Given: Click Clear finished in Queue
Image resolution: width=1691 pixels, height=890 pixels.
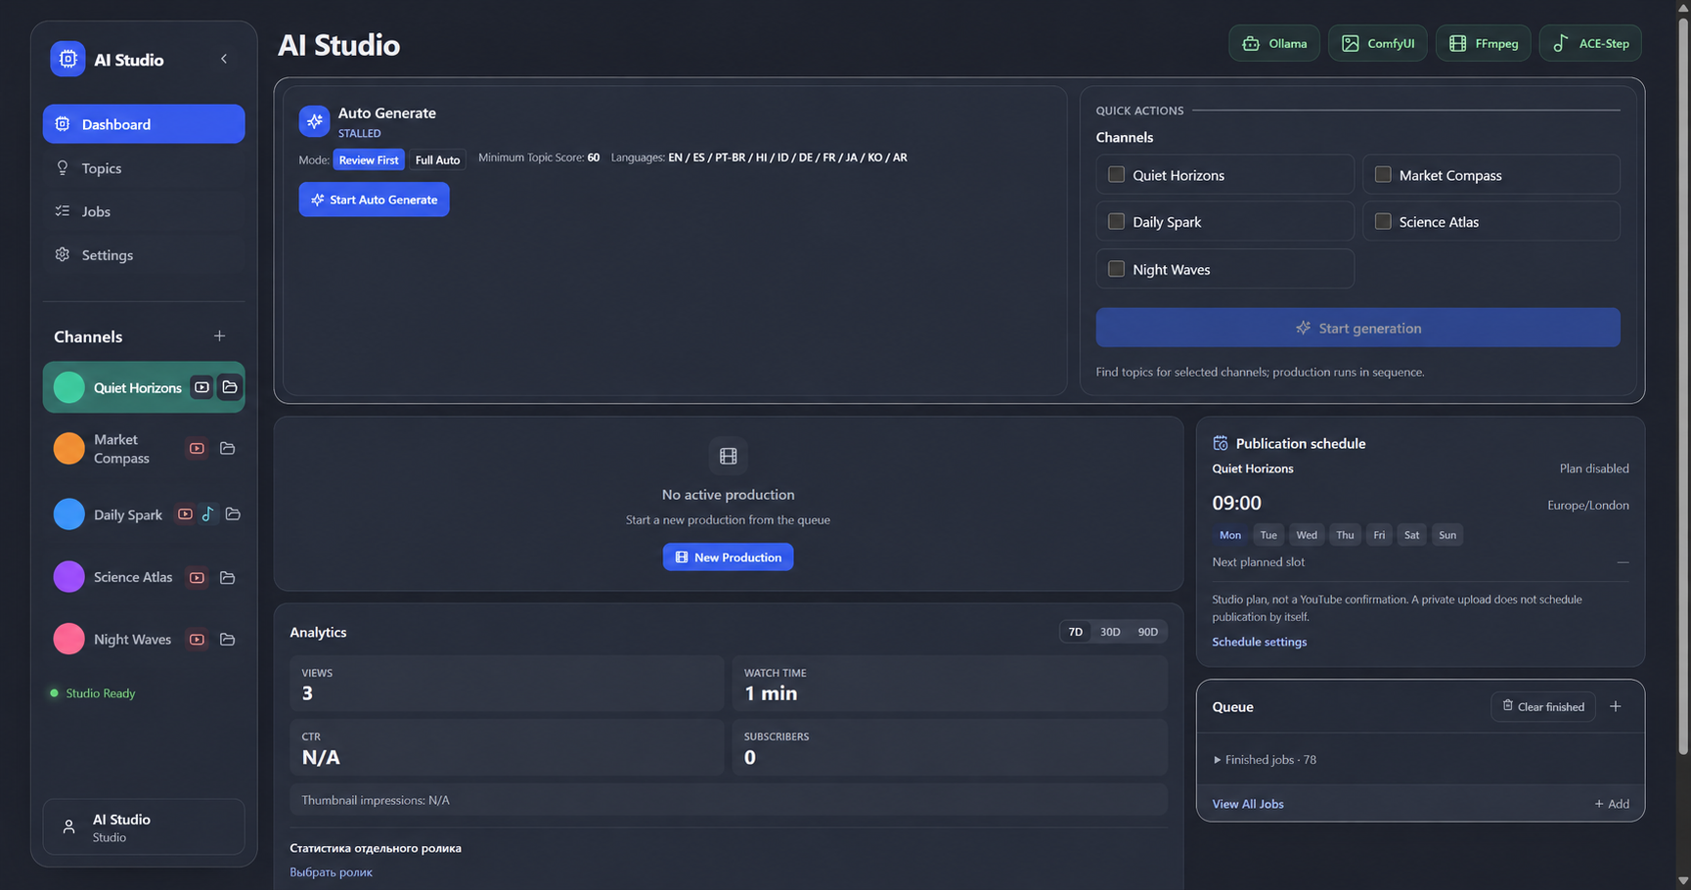Looking at the screenshot, I should (x=1542, y=706).
